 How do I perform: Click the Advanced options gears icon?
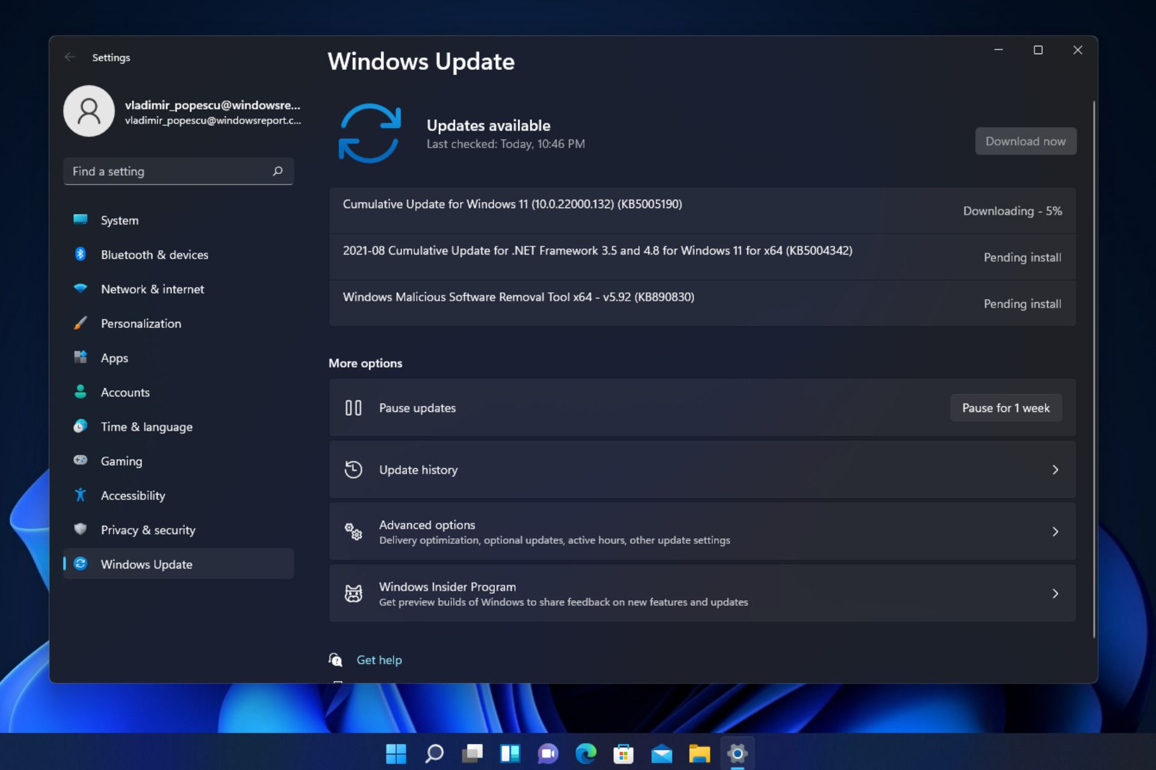point(353,531)
